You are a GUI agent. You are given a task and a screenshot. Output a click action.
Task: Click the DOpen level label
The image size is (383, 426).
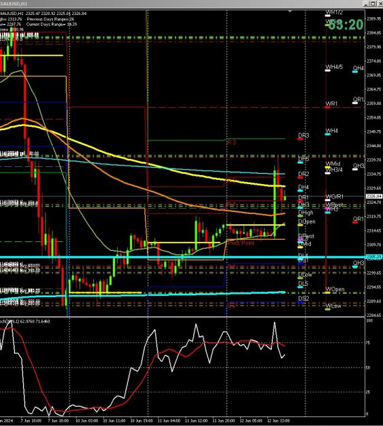[x=307, y=222]
